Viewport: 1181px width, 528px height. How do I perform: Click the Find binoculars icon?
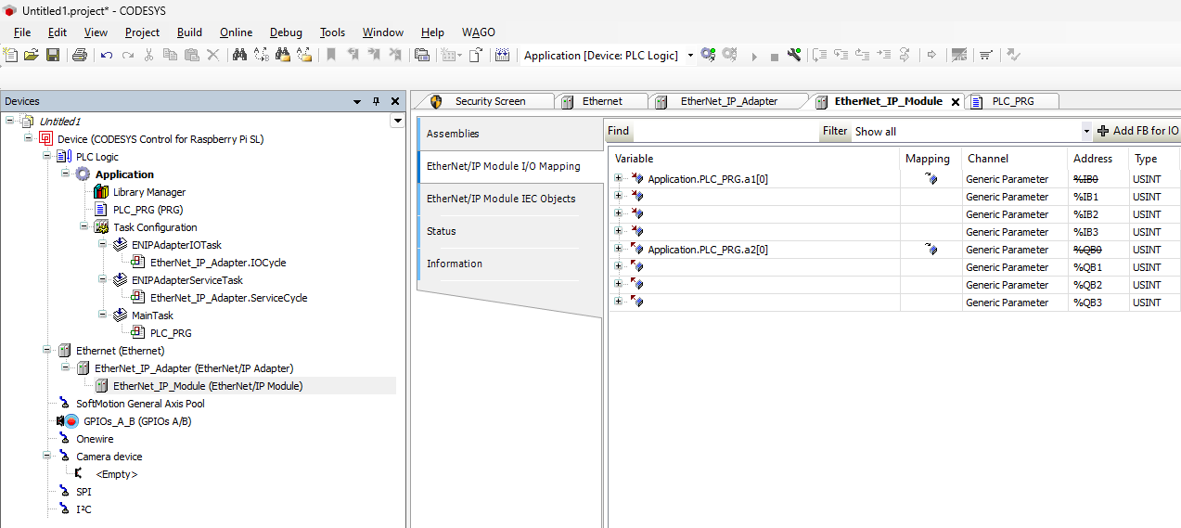[239, 56]
